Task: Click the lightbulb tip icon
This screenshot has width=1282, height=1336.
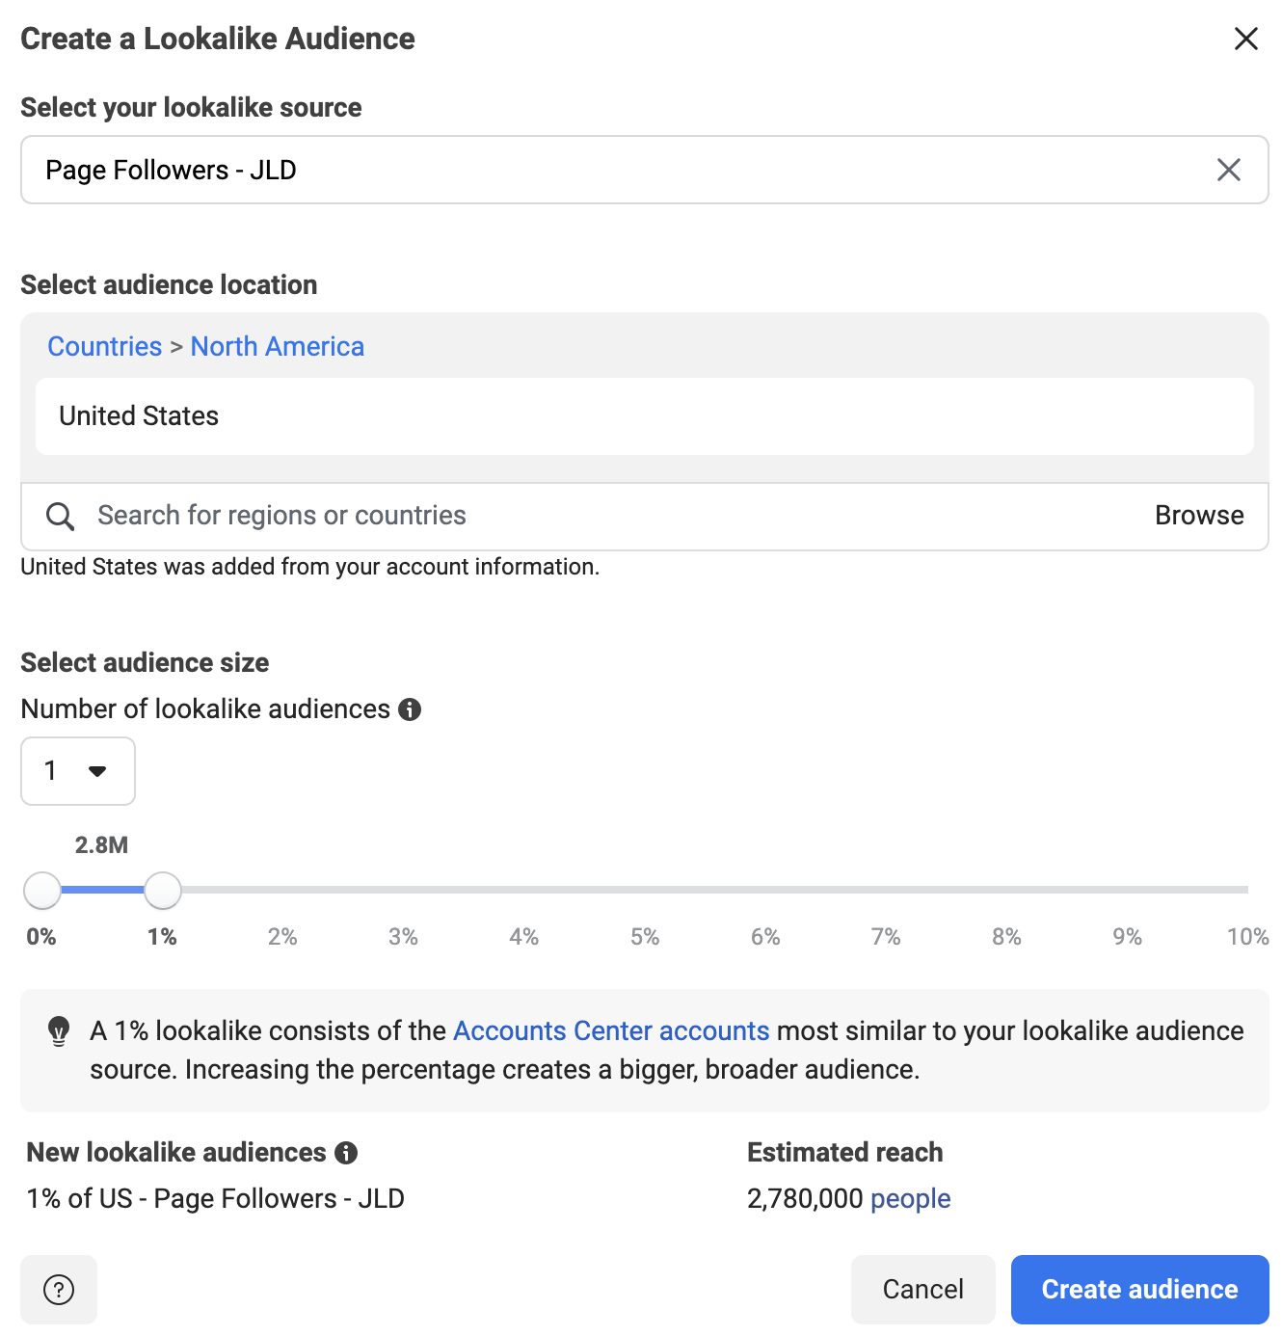Action: [x=59, y=1031]
